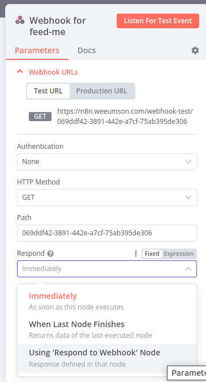206x382 pixels.
Task: Collapse the Webhook URLs section chevron
Action: tap(19, 72)
